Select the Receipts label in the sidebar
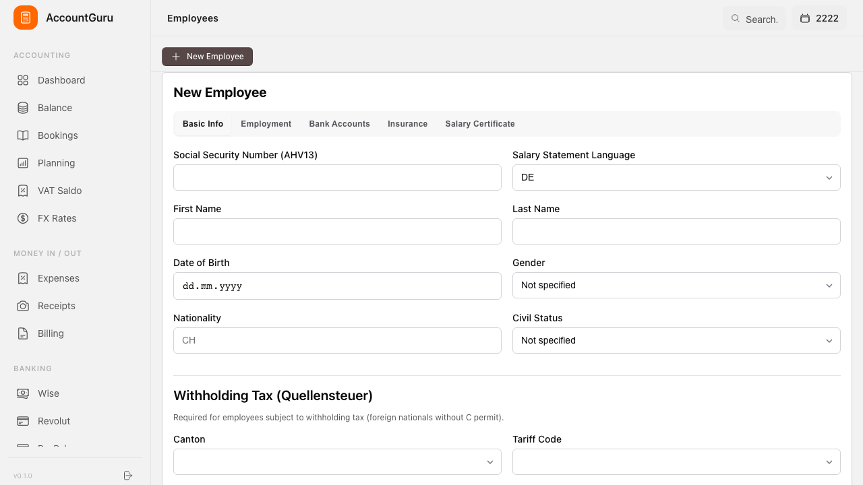Screen dimensions: 863x485 coord(57,306)
